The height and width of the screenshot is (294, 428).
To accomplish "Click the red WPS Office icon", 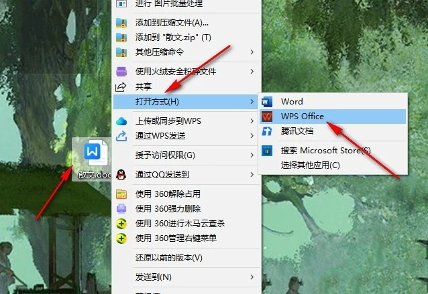I will [x=267, y=117].
